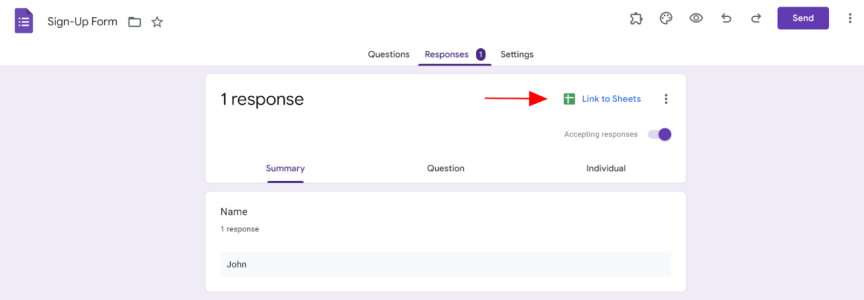The height and width of the screenshot is (300, 864).
Task: Open the add-ons puzzle icon
Action: pos(636,18)
